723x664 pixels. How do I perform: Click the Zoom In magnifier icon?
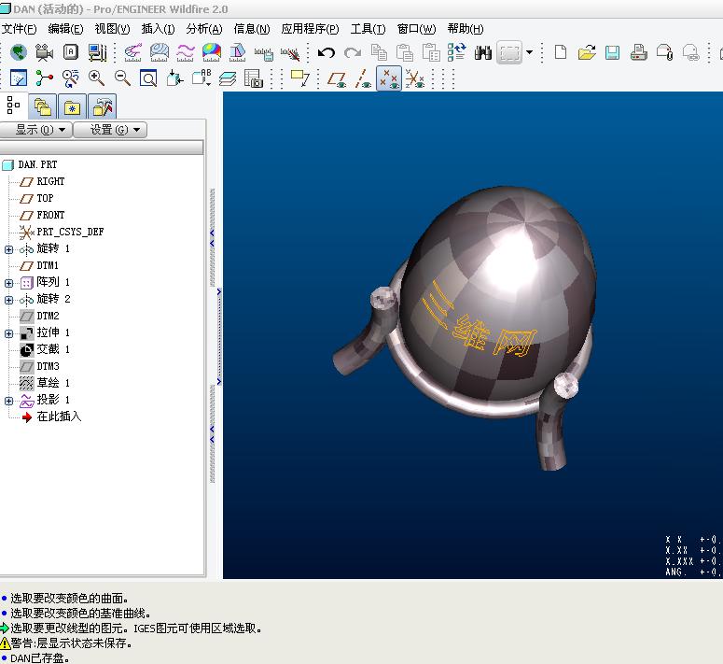96,78
